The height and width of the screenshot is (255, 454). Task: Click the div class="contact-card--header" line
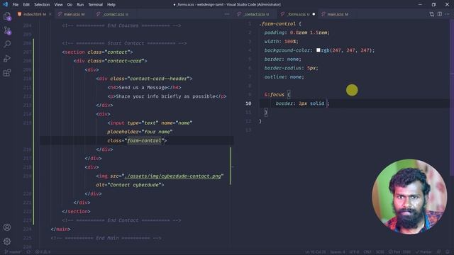[x=144, y=79]
